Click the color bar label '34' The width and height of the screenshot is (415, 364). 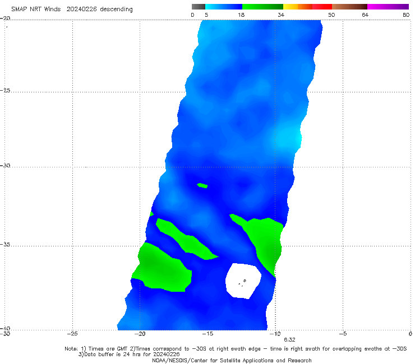click(281, 15)
